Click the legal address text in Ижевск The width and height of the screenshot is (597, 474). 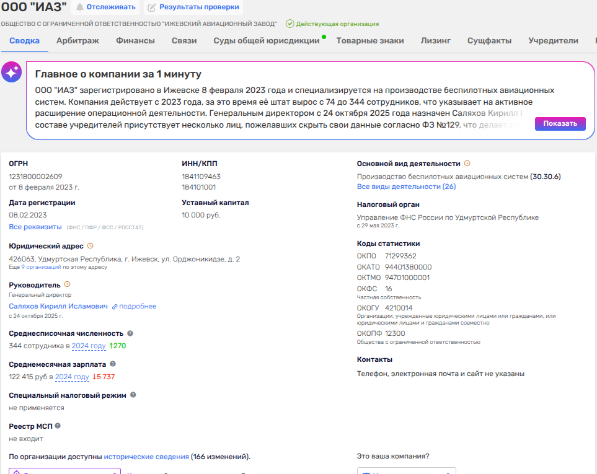pyautogui.click(x=125, y=259)
